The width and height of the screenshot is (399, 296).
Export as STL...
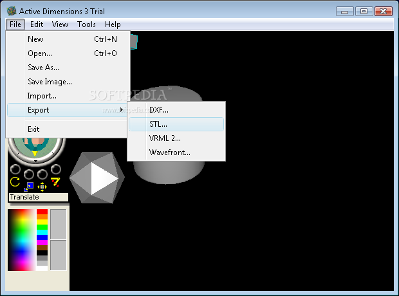pos(176,124)
